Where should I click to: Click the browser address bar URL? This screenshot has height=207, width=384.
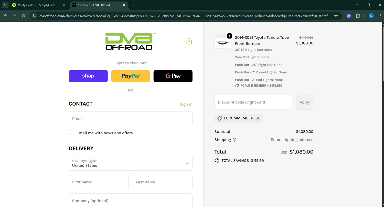pyautogui.click(x=184, y=16)
